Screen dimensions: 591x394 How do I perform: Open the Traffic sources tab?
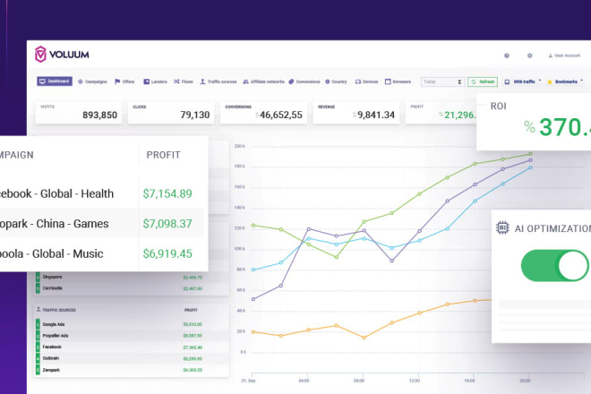pos(218,81)
